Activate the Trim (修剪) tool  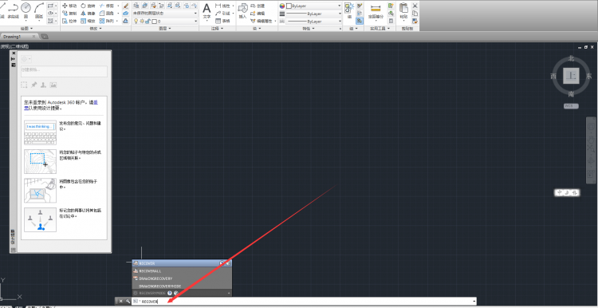click(107, 6)
